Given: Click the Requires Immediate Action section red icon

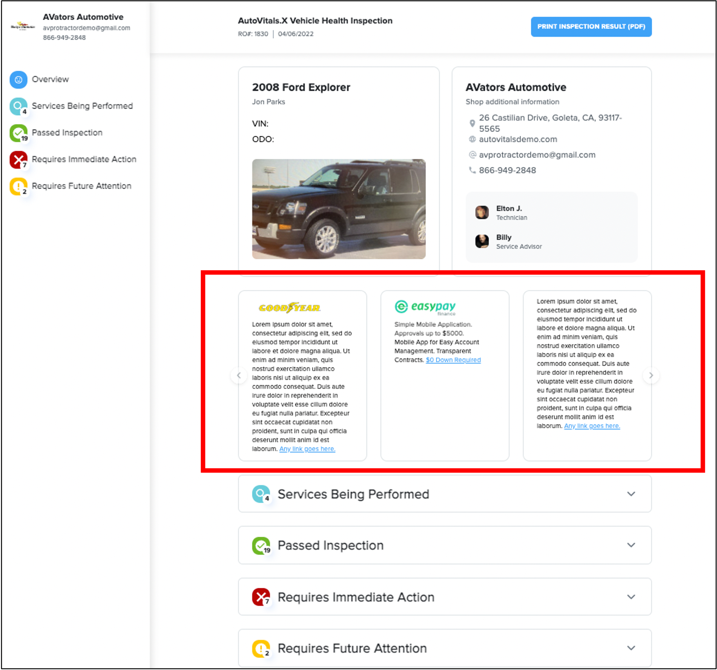Looking at the screenshot, I should (261, 597).
